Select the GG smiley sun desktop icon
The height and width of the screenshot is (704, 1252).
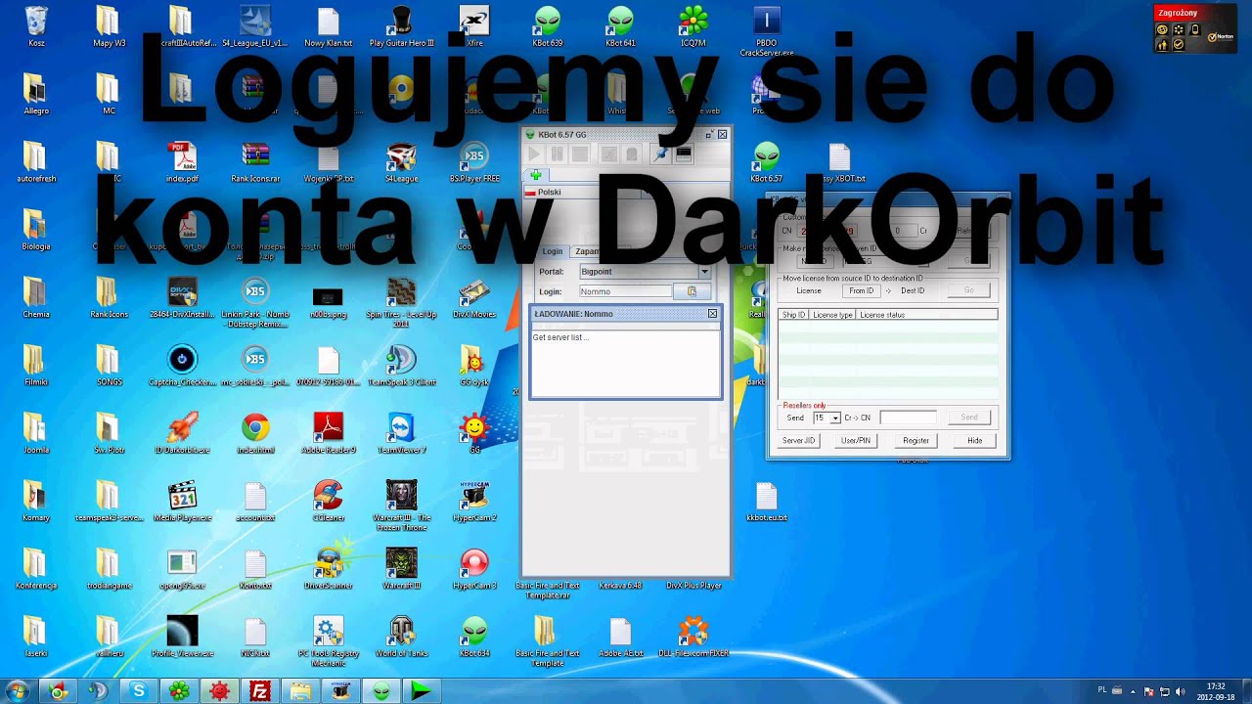click(474, 433)
